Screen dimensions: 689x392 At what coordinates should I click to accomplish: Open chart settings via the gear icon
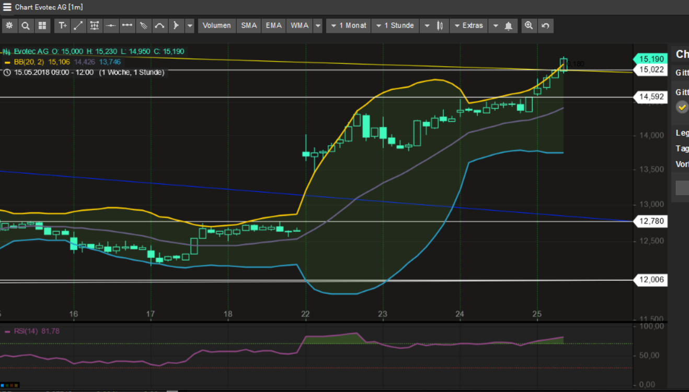pyautogui.click(x=9, y=26)
